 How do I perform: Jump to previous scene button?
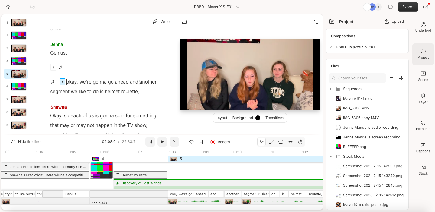point(150,142)
